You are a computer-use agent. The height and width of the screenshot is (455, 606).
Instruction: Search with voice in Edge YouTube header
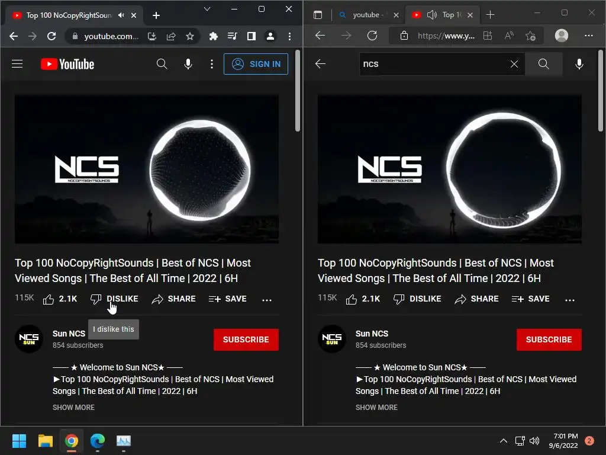[x=579, y=64]
